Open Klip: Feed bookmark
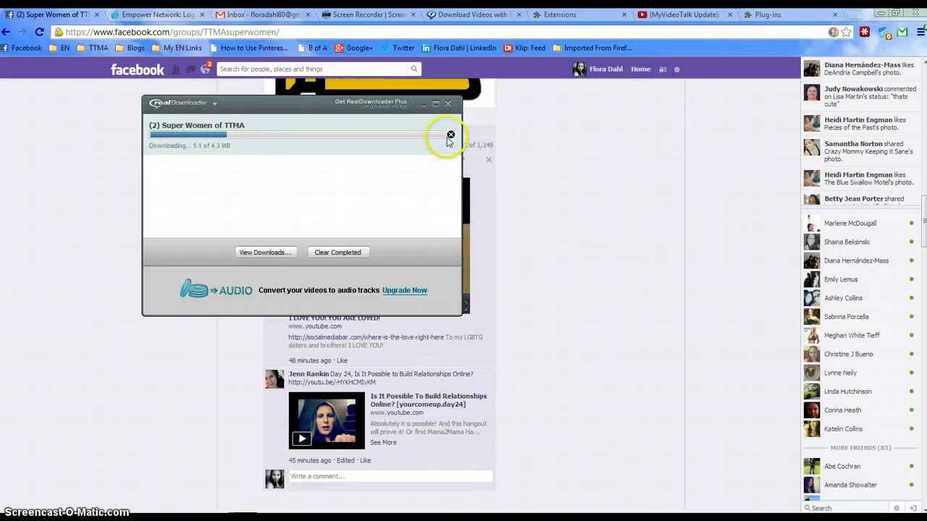The height and width of the screenshot is (521, 927). click(524, 48)
